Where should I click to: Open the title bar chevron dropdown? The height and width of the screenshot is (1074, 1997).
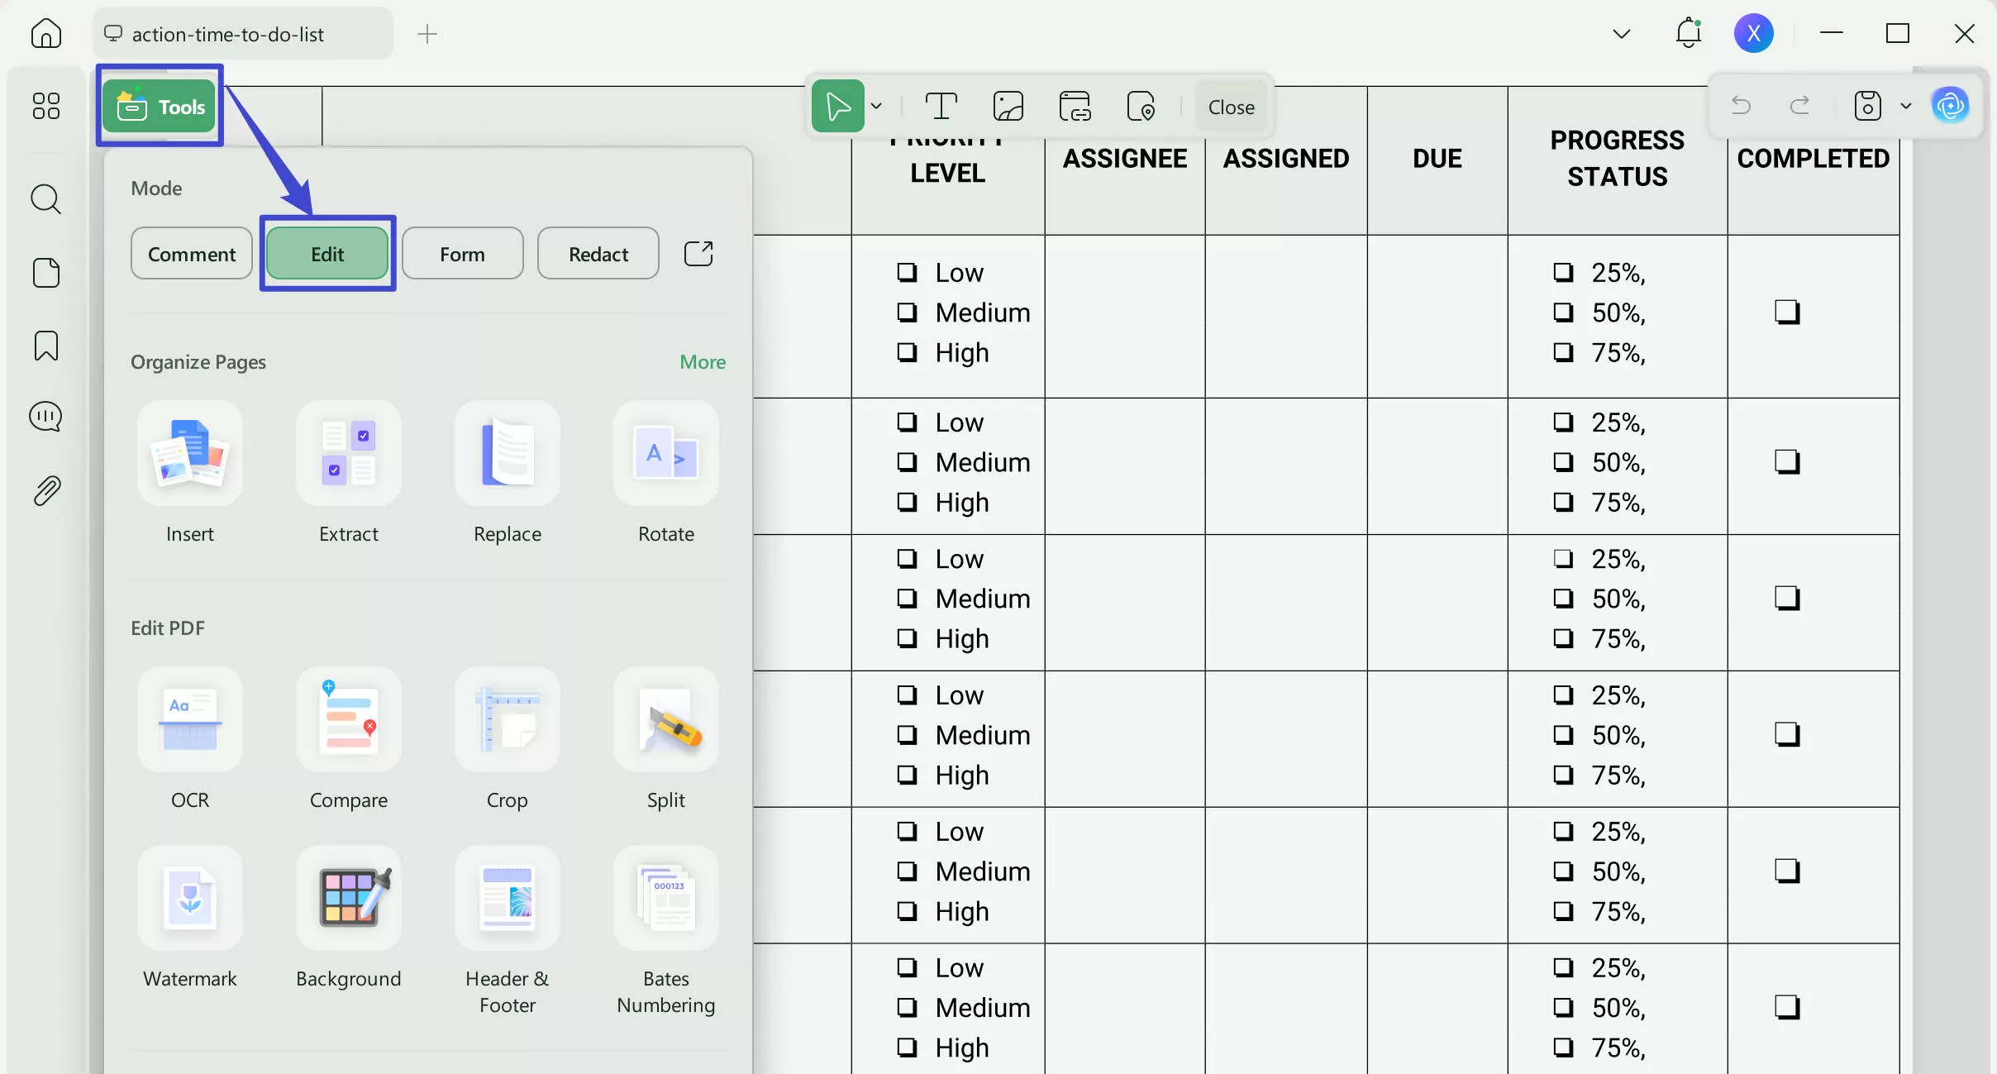tap(1621, 34)
